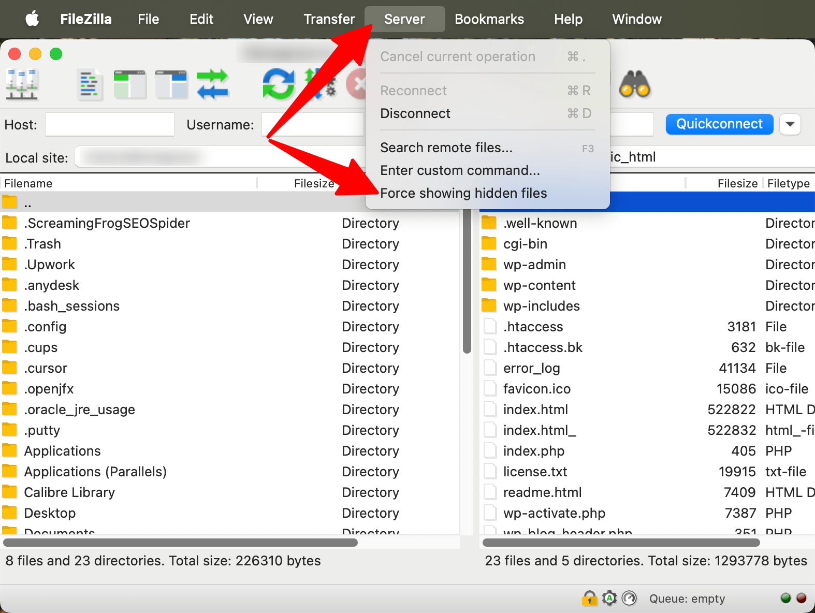
Task: Click the gear transfer-type icon in status bar
Action: (x=609, y=598)
